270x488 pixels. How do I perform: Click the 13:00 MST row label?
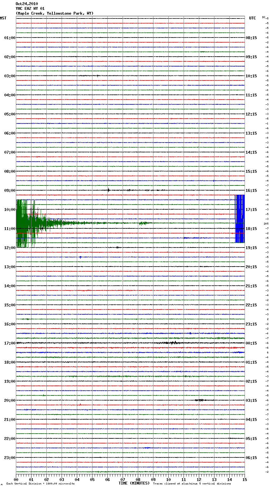(x=10, y=267)
